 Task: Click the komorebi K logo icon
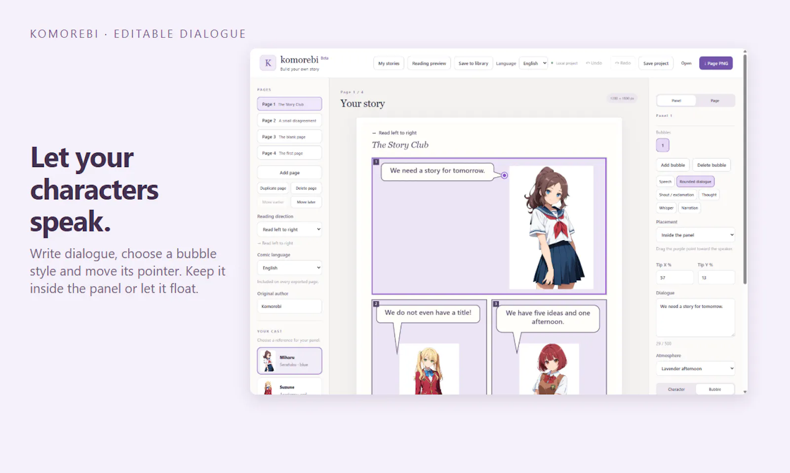(268, 63)
